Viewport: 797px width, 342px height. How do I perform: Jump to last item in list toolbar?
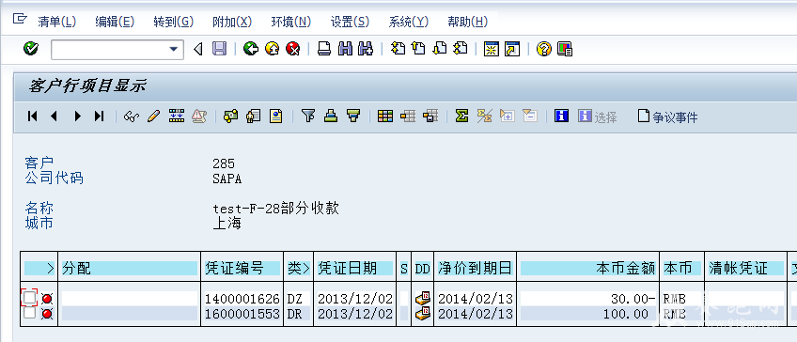pos(99,117)
